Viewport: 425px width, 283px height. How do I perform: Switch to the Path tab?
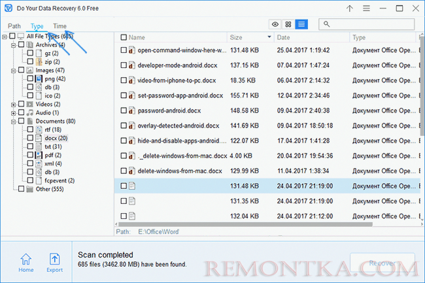(x=14, y=25)
